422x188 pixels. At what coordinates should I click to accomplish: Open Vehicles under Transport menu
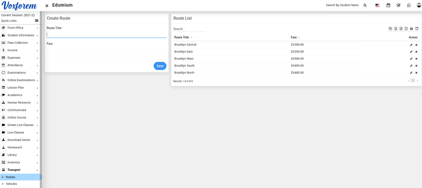point(11,184)
